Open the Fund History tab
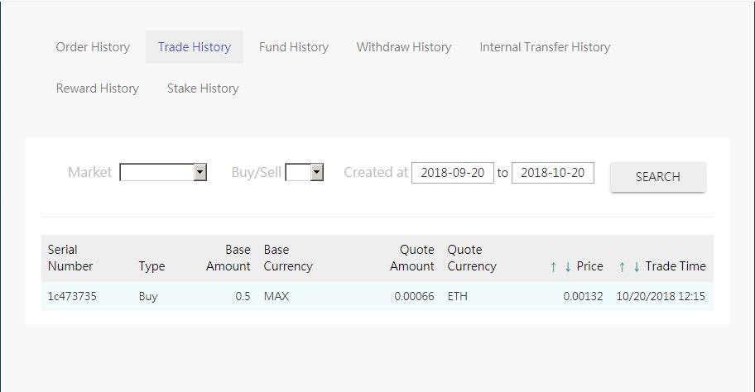Screen dimensions: 755x392 pos(294,47)
